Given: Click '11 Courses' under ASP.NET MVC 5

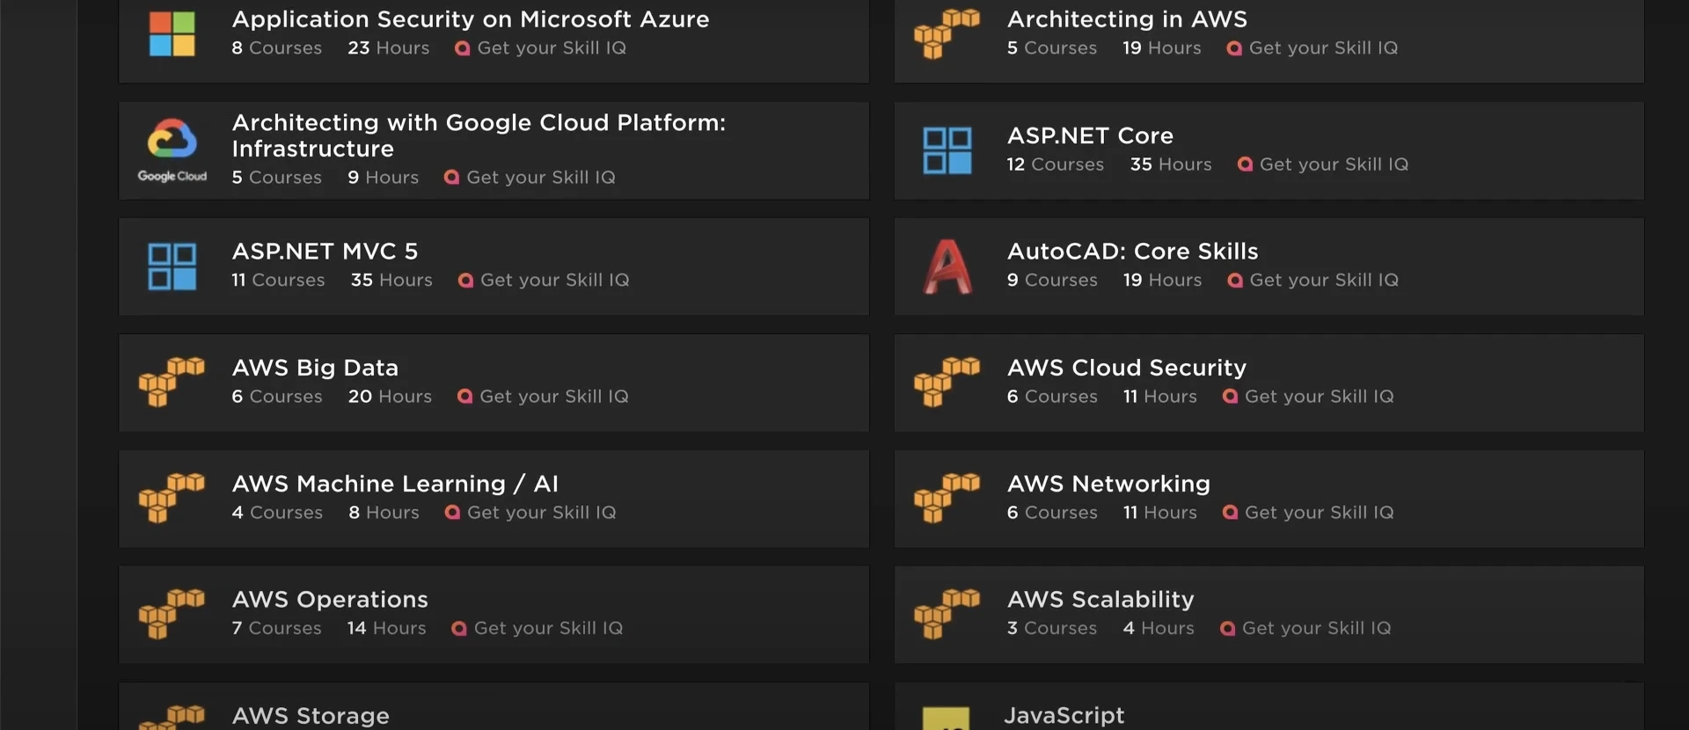Looking at the screenshot, I should pyautogui.click(x=278, y=281).
